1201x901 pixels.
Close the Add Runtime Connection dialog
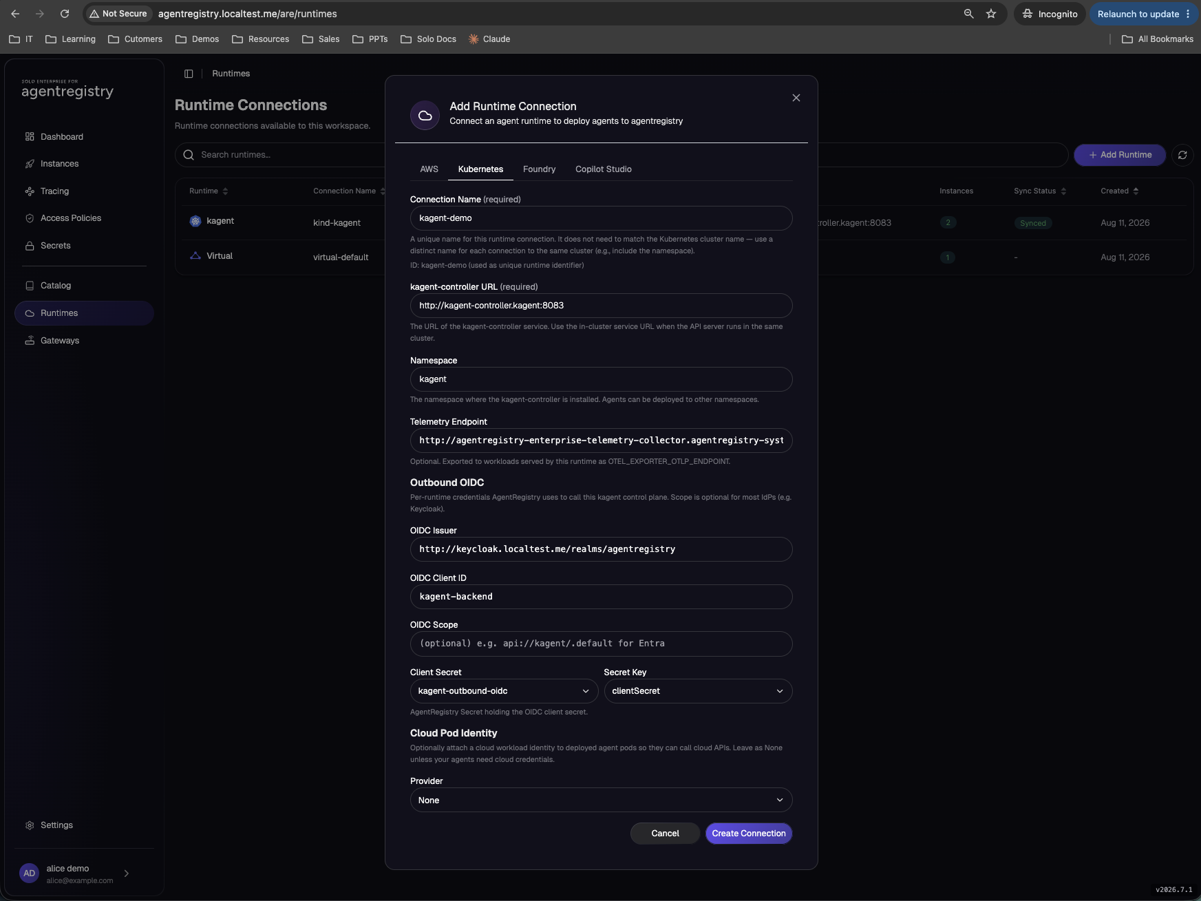[x=796, y=98]
